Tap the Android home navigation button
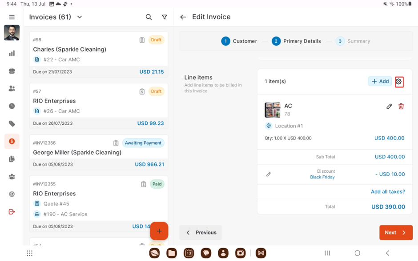The height and width of the screenshot is (261, 418). click(357, 253)
